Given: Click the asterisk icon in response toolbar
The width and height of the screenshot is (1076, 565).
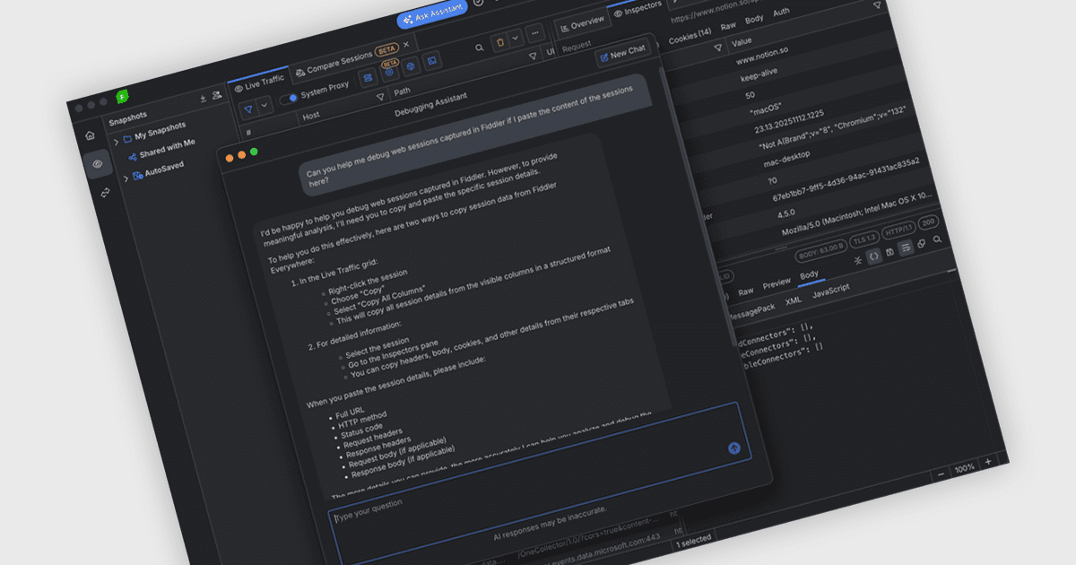Looking at the screenshot, I should pos(857,259).
